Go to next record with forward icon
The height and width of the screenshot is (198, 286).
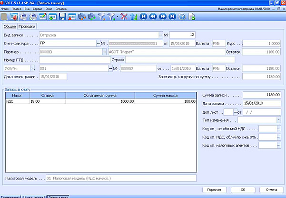coord(163,17)
